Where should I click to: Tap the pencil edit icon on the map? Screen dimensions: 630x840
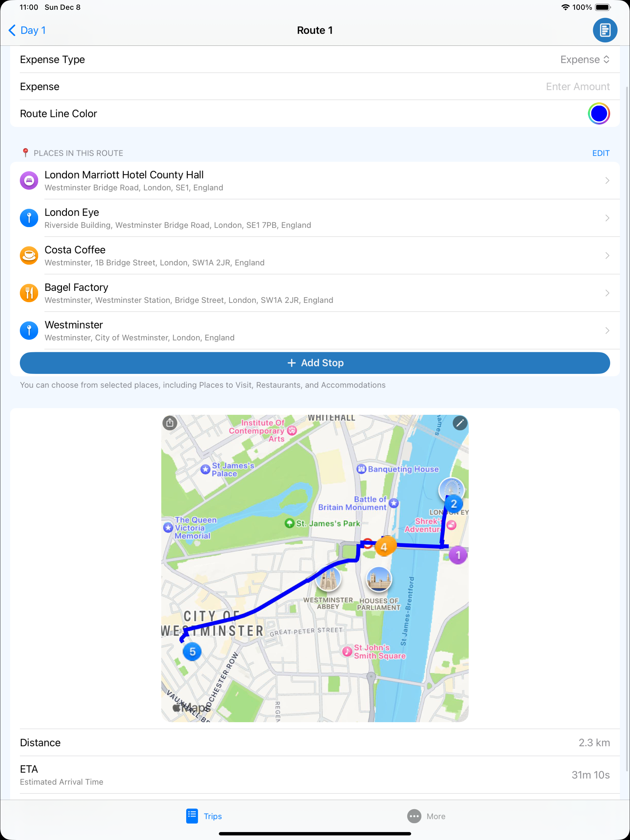[x=459, y=423]
